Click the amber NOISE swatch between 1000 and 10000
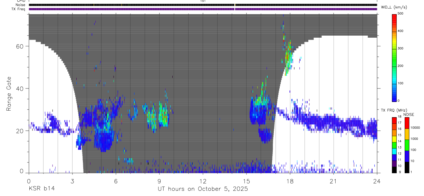This screenshot has height=196, width=424. coord(407,134)
